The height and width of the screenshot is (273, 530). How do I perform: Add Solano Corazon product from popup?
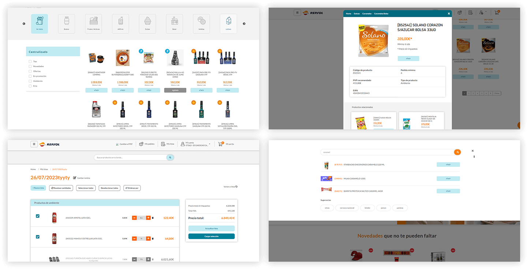408,58
